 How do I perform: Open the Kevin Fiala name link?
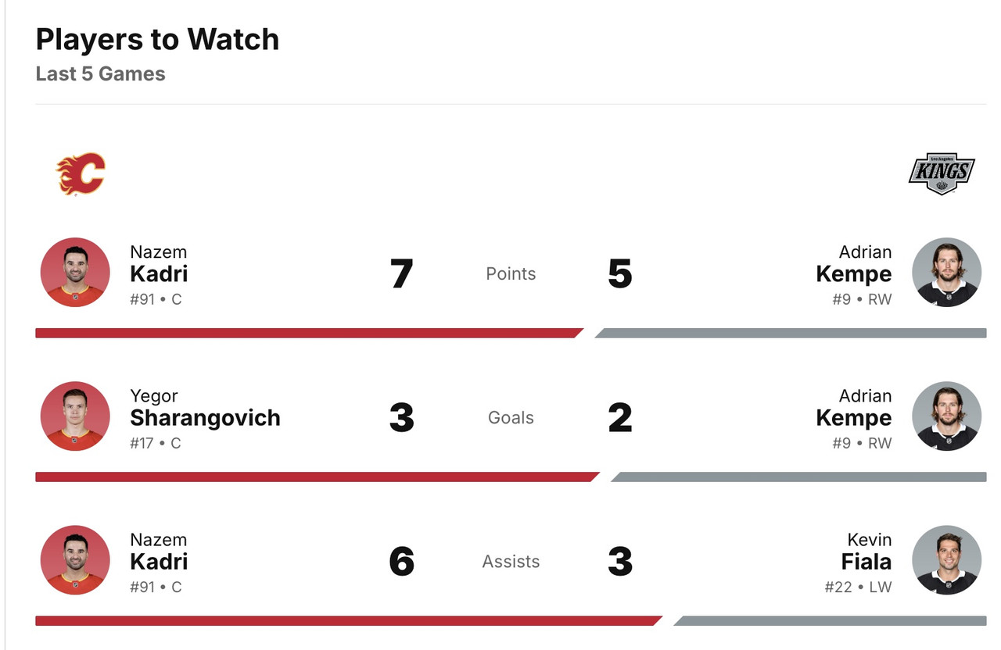[x=866, y=561]
